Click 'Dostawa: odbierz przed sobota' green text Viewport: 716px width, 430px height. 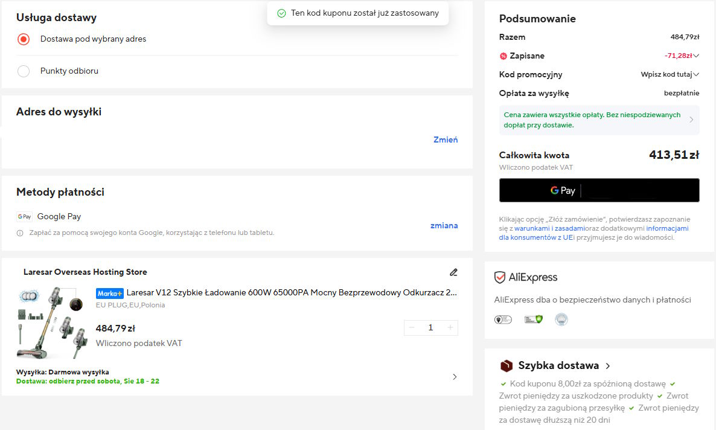click(88, 381)
